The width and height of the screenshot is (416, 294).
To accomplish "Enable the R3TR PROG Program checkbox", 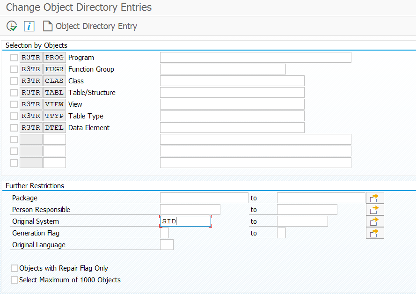I will 14,58.
